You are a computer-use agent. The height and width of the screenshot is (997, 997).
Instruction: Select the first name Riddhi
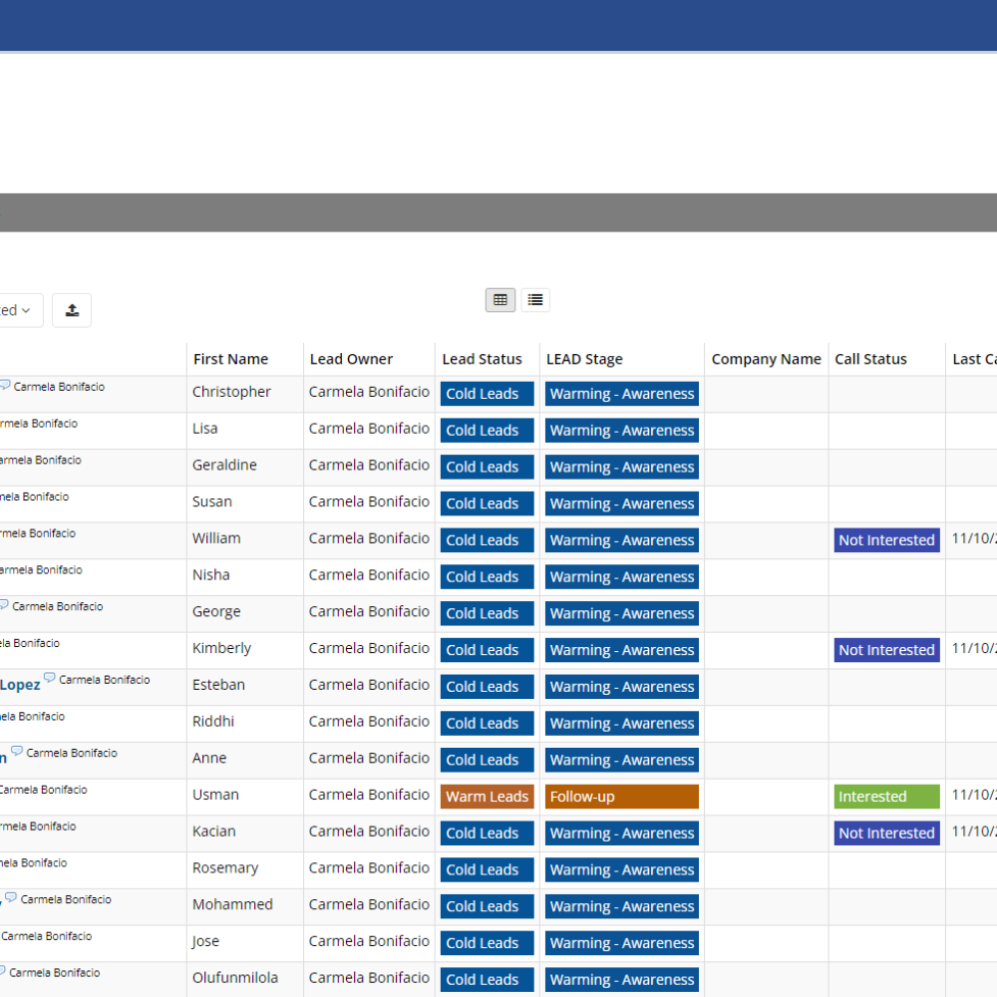(213, 722)
